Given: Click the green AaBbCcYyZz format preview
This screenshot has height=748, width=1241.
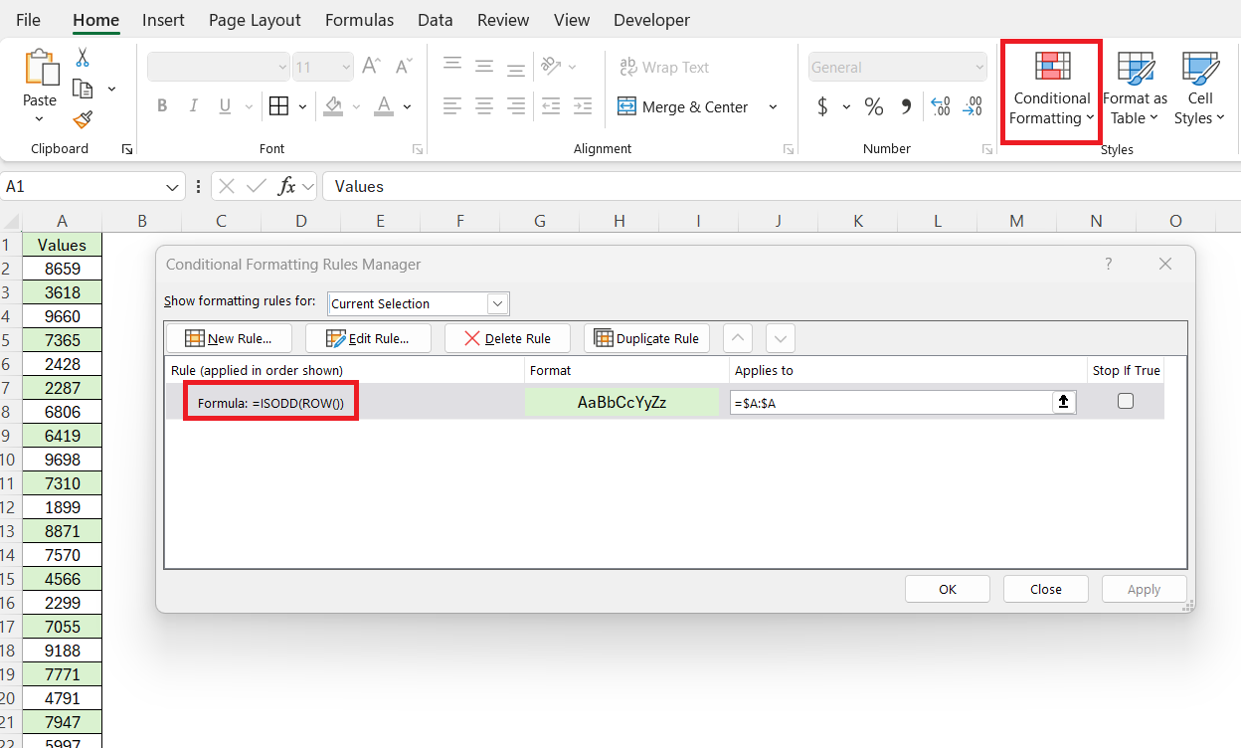Looking at the screenshot, I should (x=621, y=402).
